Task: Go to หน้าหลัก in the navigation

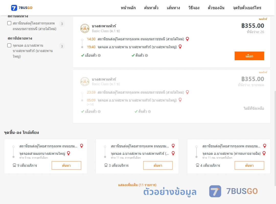Action: tap(128, 8)
